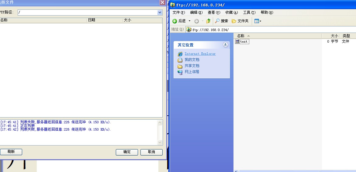Viewport: 356px width, 172px height.
Task: Click 日期 column header in file dialog
Action: 105,20
